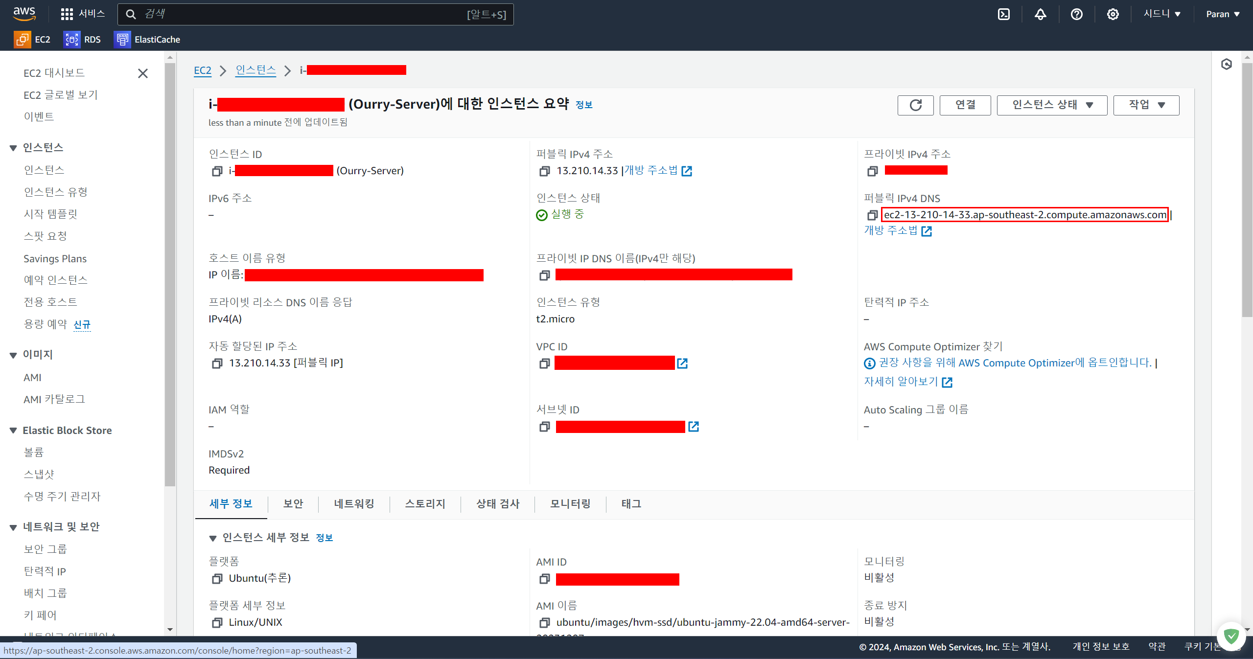Screen dimensions: 1253x659
Task: Copy the AMI name value
Action: [544, 623]
